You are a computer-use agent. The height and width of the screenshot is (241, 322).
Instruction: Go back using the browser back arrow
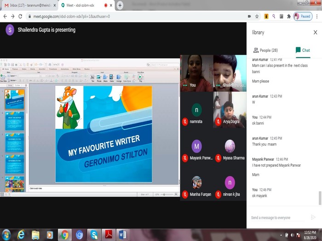coord(5,17)
